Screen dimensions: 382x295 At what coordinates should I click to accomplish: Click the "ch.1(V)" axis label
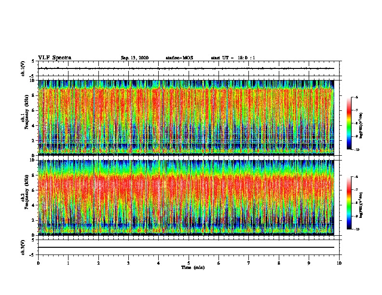(23, 68)
